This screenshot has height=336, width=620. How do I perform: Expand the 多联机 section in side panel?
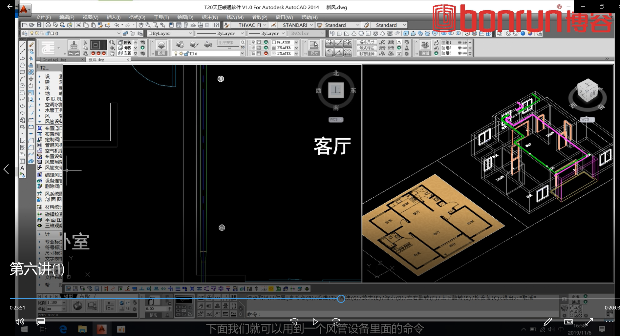pyautogui.click(x=40, y=99)
